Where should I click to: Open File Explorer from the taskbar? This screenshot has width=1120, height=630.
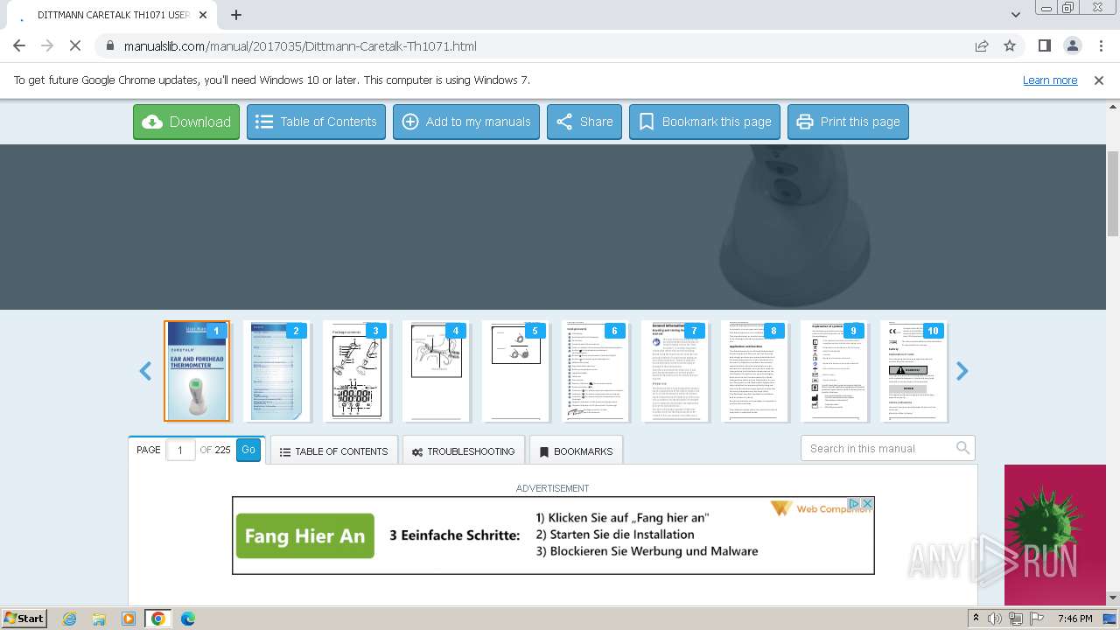[x=99, y=619]
